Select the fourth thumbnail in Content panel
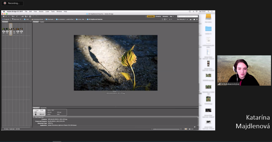272x142 pixels. [14, 29]
